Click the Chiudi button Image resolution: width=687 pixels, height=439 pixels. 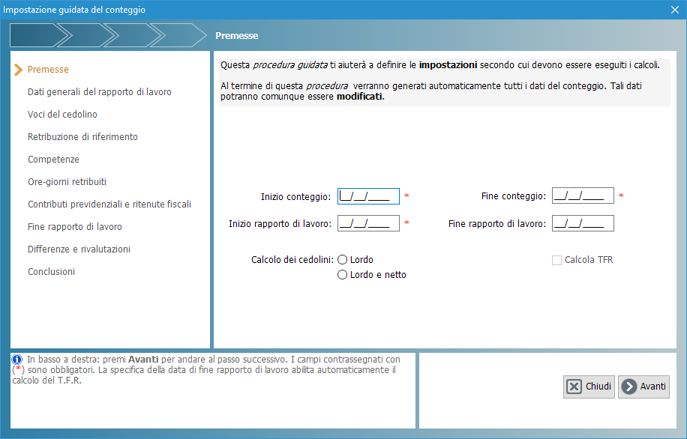point(589,387)
